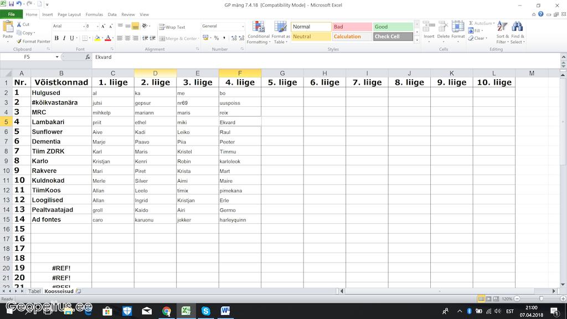Screen dimensions: 567x319
Task: Click the Copy icon
Action: coord(19,33)
